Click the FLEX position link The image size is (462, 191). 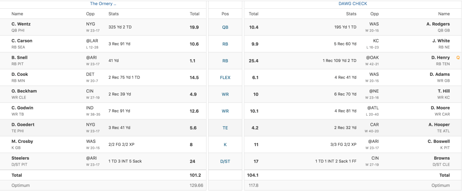point(225,78)
